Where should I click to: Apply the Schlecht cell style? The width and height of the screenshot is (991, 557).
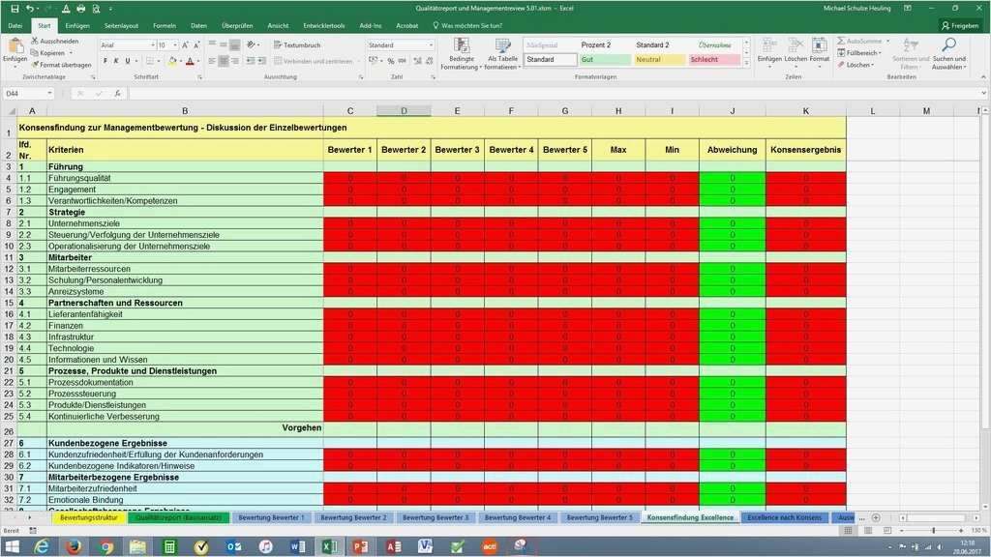[x=713, y=59]
